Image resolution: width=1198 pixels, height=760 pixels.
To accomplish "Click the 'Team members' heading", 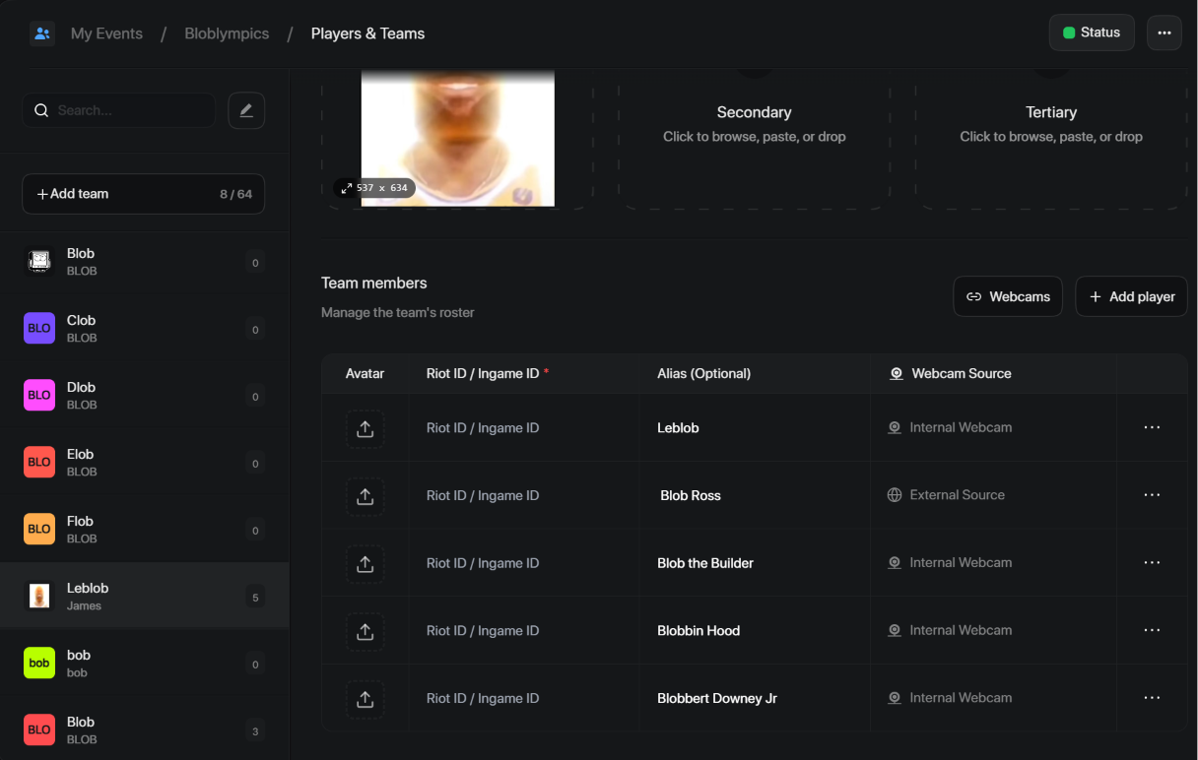I will tap(374, 284).
